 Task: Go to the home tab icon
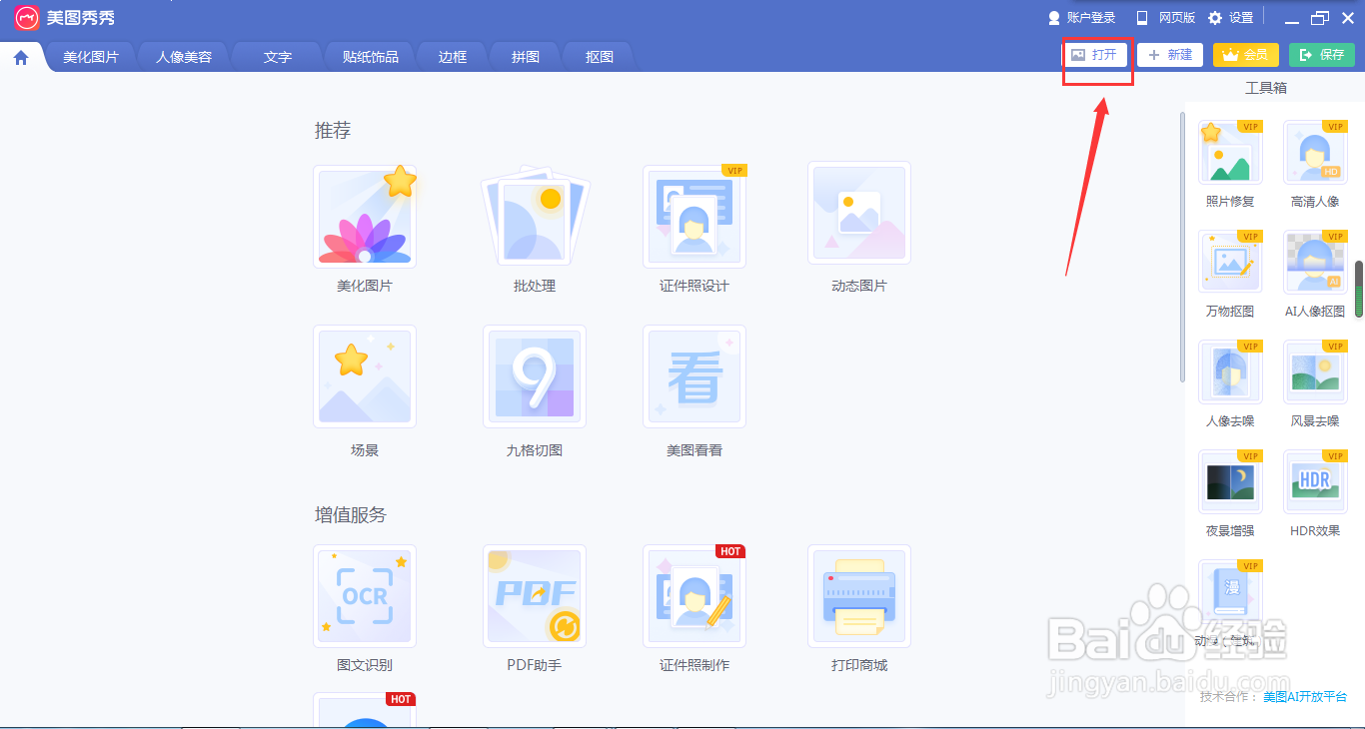(21, 58)
